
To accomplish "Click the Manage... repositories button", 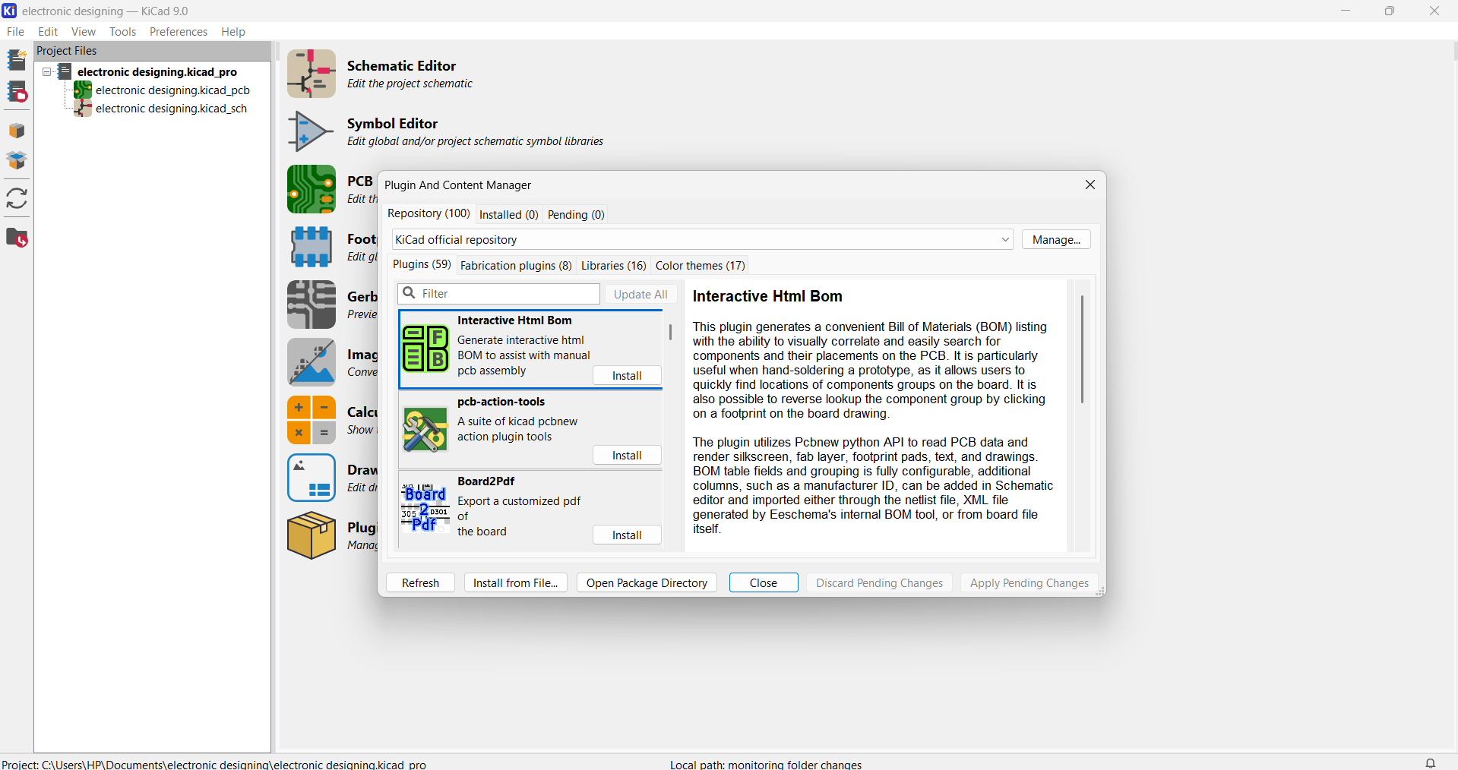I will (x=1056, y=240).
